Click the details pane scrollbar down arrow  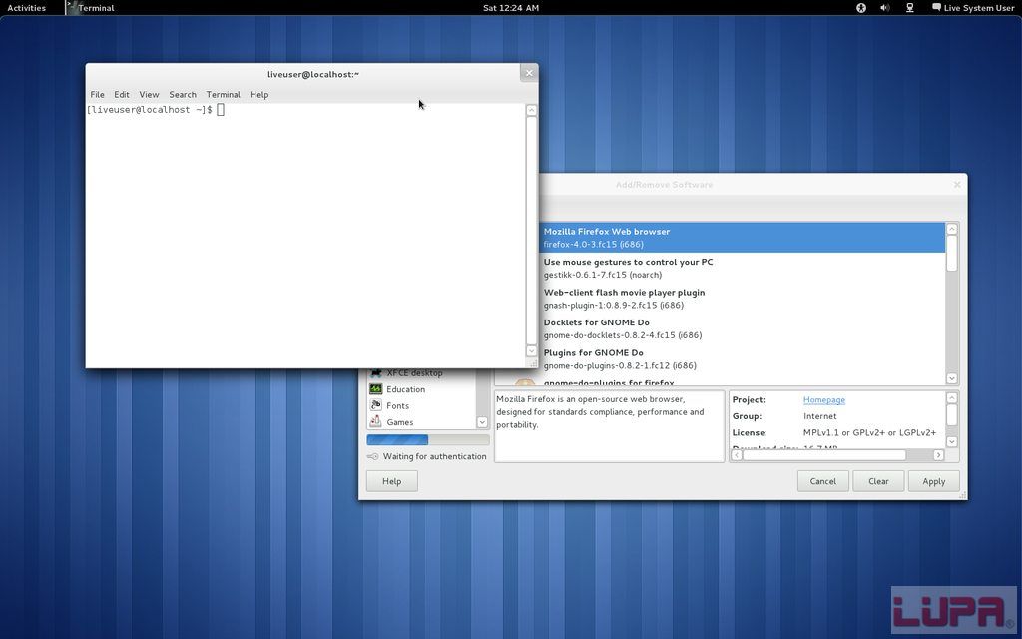[x=951, y=441]
